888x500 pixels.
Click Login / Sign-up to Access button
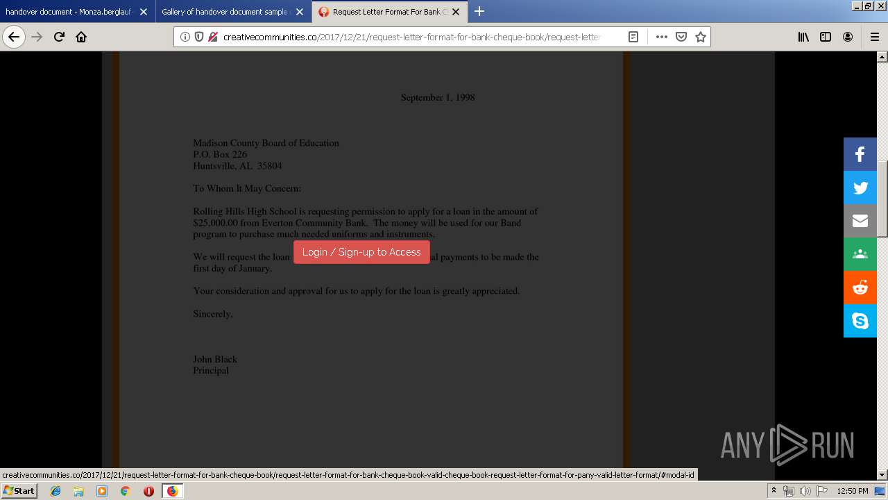[361, 252]
